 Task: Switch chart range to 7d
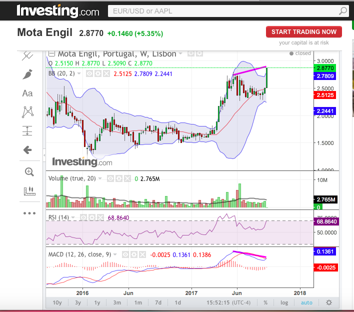158,302
